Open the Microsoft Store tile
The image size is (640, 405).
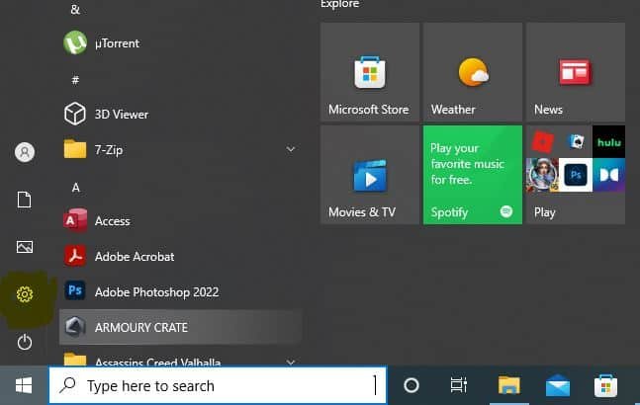tap(370, 72)
